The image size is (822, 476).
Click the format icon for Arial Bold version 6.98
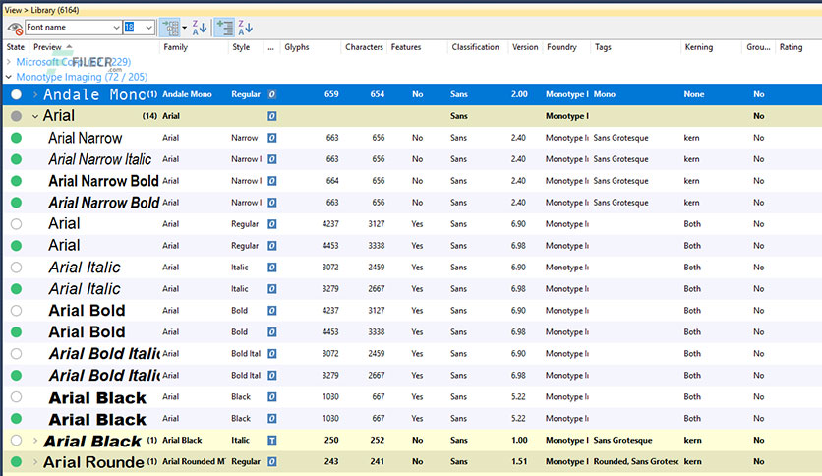click(x=272, y=331)
